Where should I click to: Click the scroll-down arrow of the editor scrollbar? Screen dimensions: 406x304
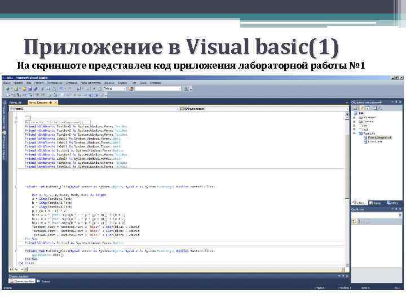pos(347,265)
